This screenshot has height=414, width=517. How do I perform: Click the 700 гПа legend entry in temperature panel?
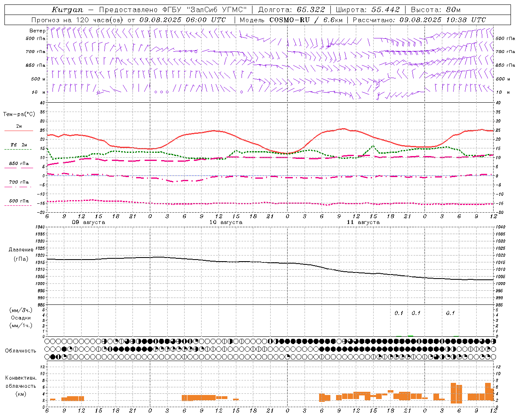19,182
